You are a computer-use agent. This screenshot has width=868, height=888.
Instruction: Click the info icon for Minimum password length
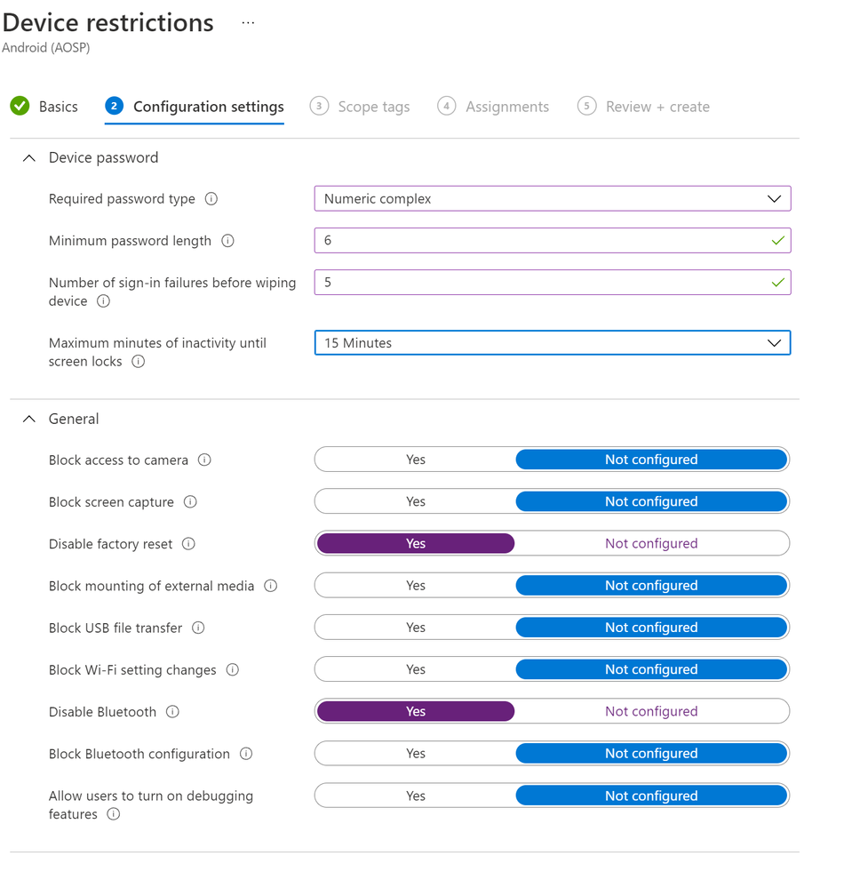point(227,241)
